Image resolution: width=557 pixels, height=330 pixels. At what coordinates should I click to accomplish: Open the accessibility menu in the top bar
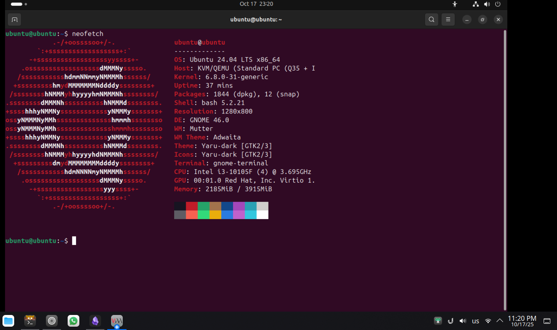tap(455, 4)
